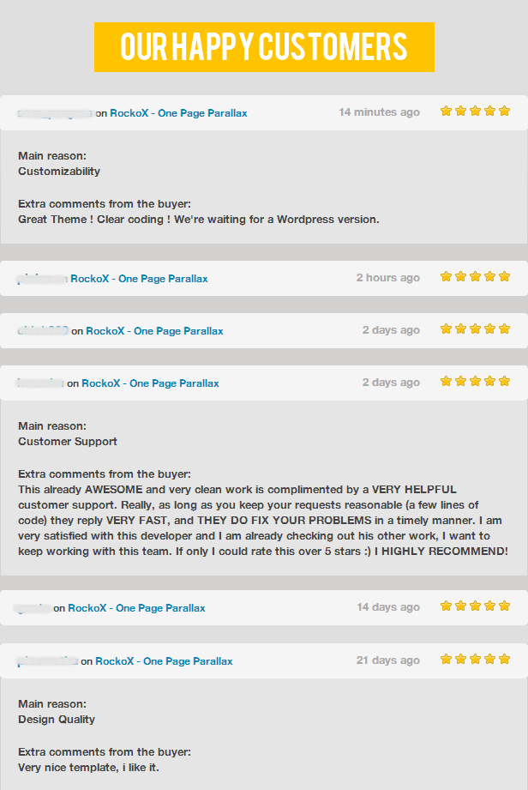The height and width of the screenshot is (790, 528).
Task: Select the second star in the 21 days ago review
Action: click(460, 659)
